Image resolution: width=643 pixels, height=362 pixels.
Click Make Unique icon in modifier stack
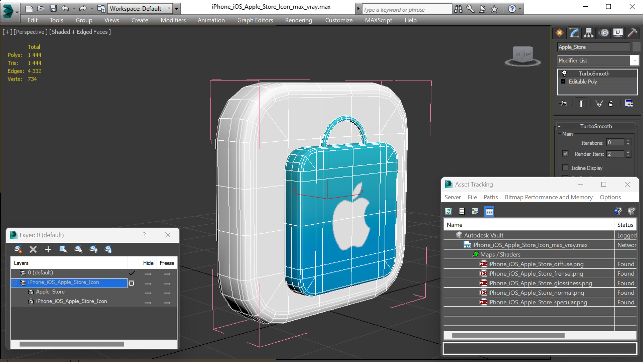pyautogui.click(x=599, y=103)
